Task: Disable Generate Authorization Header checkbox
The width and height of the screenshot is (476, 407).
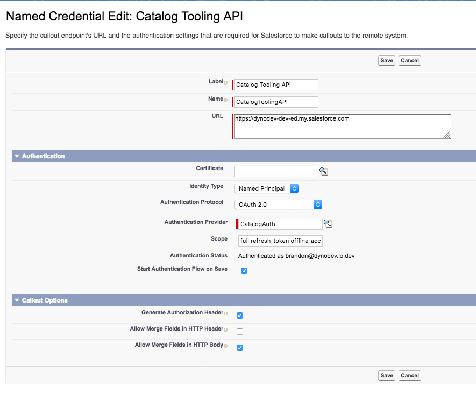Action: pyautogui.click(x=240, y=315)
